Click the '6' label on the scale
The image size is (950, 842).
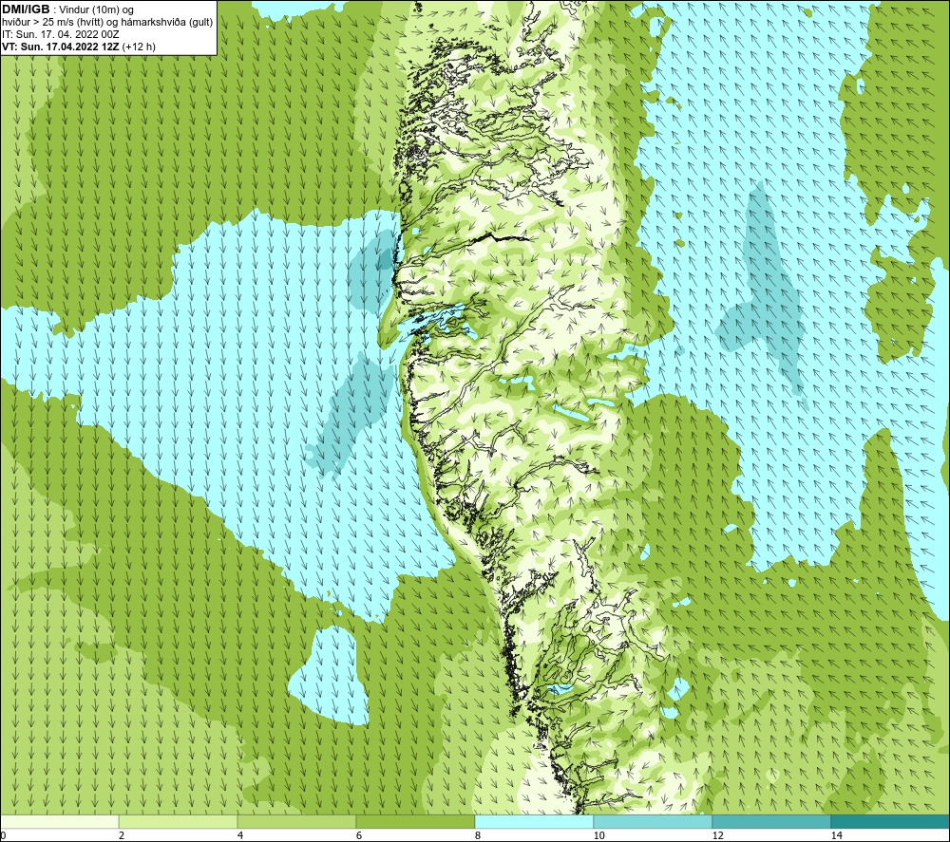(x=359, y=835)
